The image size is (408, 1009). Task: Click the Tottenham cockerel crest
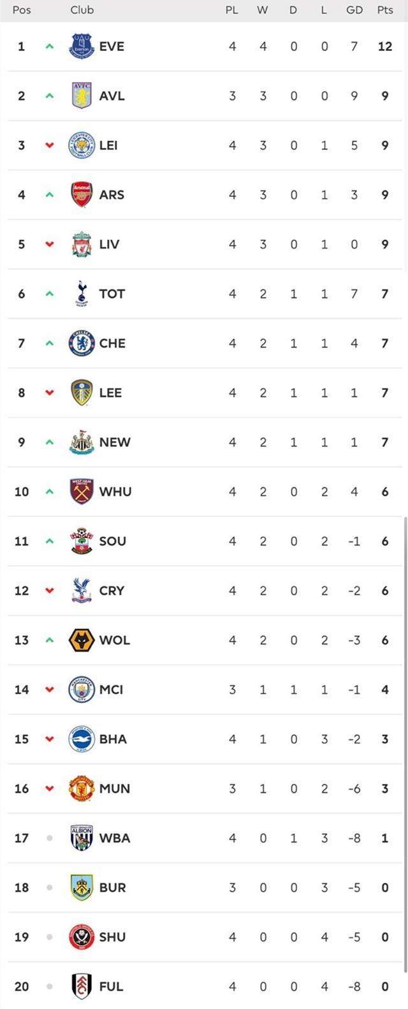tap(82, 294)
